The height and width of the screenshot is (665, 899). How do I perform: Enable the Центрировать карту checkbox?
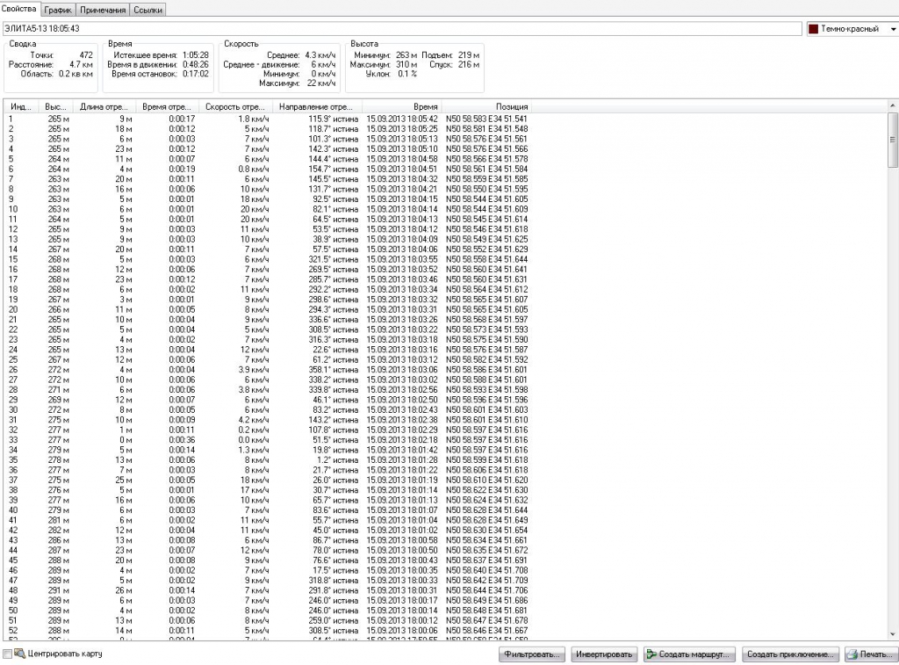[x=8, y=654]
